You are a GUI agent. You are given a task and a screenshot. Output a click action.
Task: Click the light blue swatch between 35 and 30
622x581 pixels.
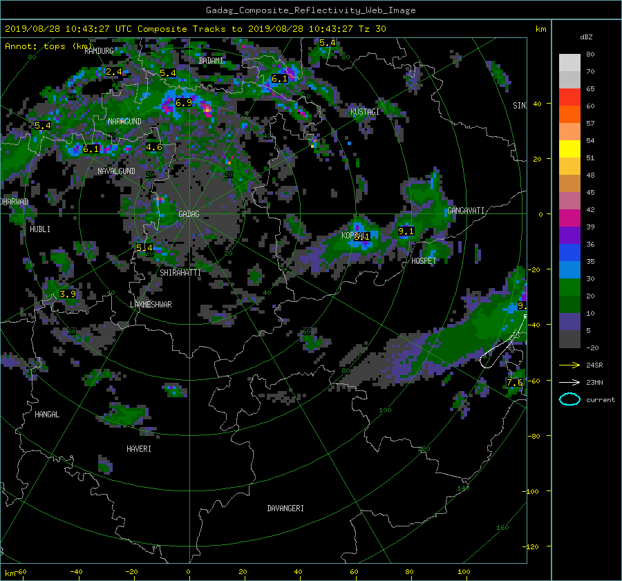tap(569, 270)
